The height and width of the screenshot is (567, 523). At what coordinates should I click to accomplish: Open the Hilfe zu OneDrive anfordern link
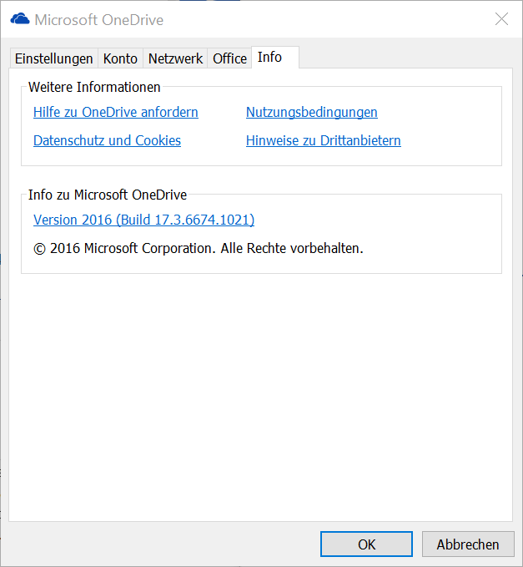(116, 112)
